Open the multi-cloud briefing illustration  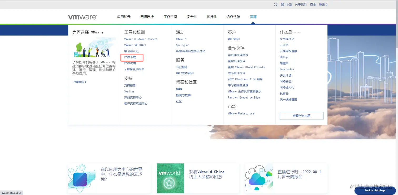[259, 178]
